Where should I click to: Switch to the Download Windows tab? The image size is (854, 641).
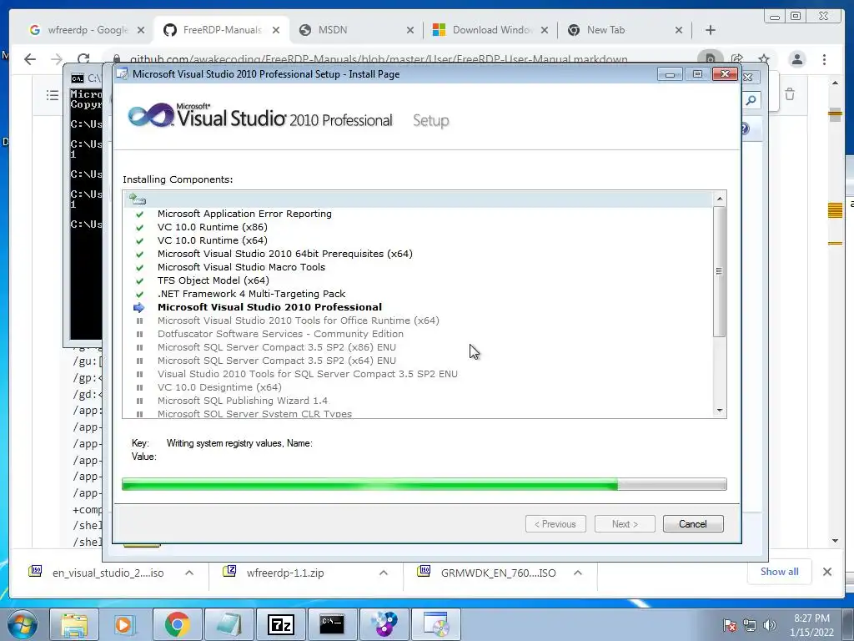tap(492, 30)
